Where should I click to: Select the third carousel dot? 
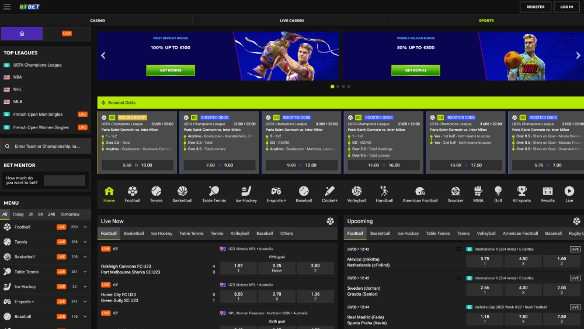pos(343,86)
